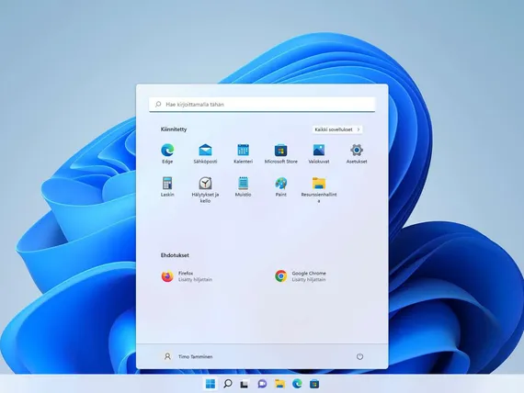Open the Edge browser pinned app
Screen dimensions: 524x393
(x=167, y=153)
